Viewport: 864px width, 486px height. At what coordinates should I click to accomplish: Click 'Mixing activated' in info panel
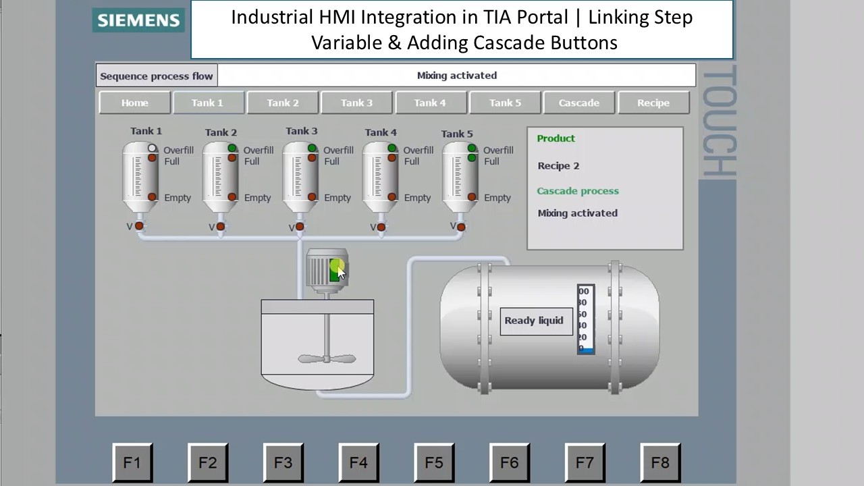coord(578,213)
